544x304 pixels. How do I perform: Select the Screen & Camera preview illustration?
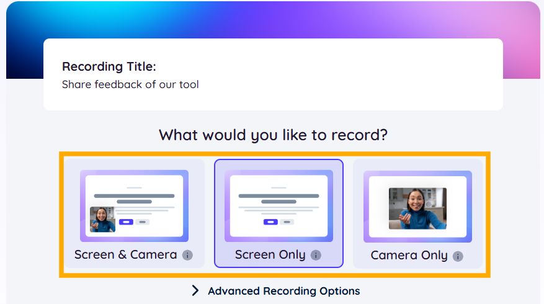pos(134,205)
